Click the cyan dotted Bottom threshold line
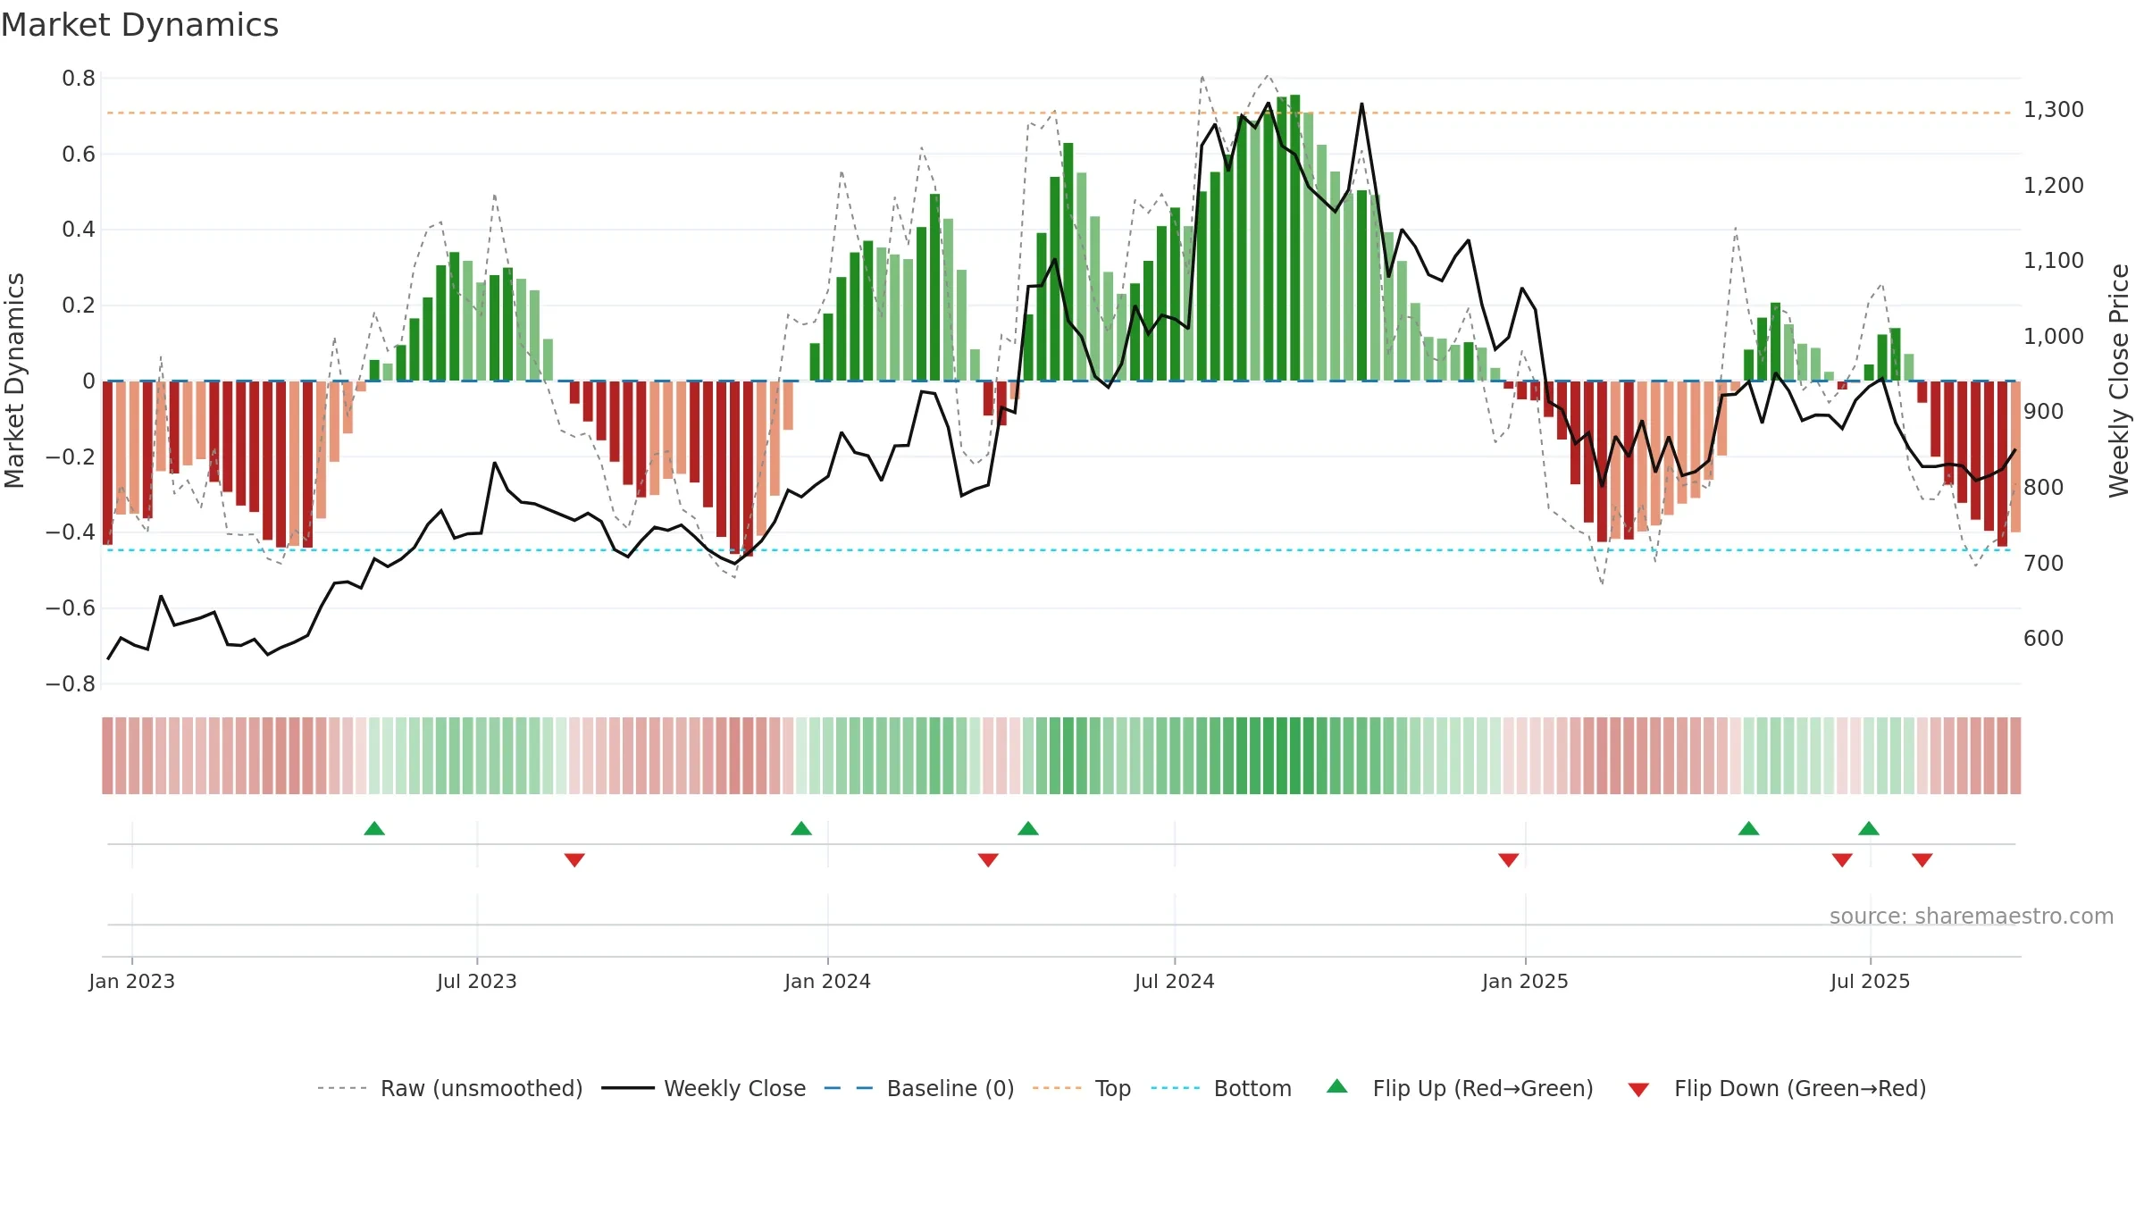Viewport: 2144px width, 1206px height. click(1059, 549)
